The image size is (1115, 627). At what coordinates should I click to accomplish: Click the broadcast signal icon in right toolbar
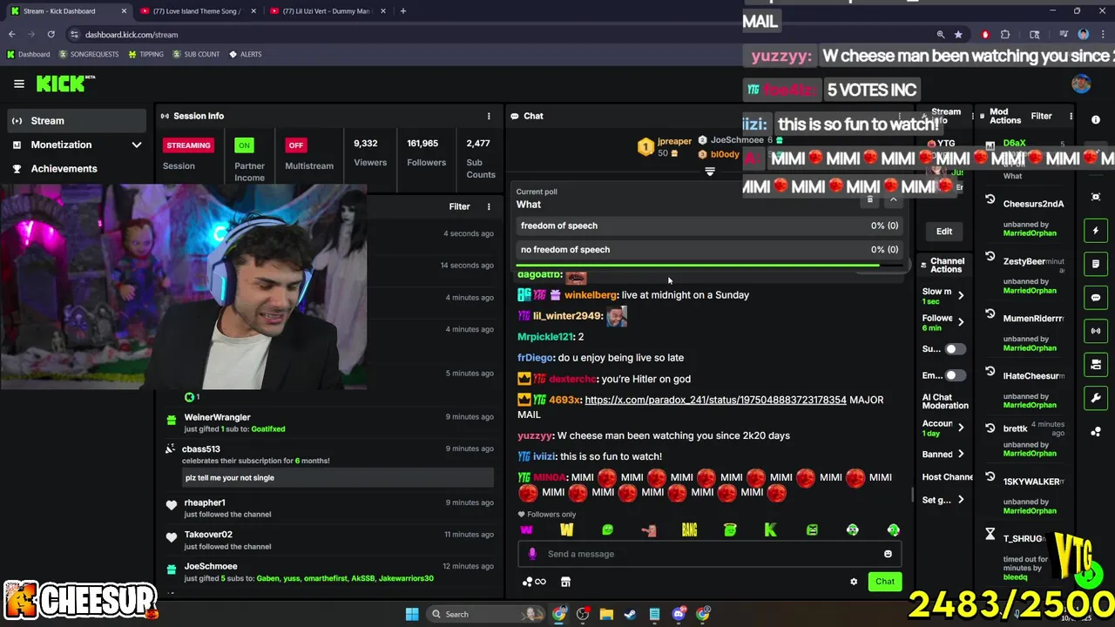1096,331
